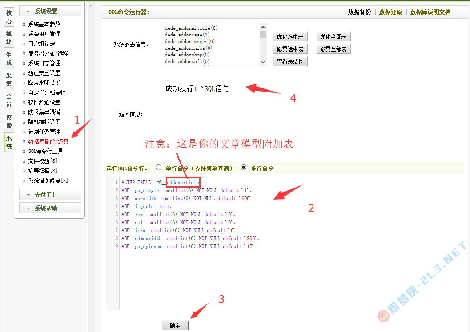The height and width of the screenshot is (332, 470).
Task: Open the 数据还原 link
Action: click(x=390, y=12)
